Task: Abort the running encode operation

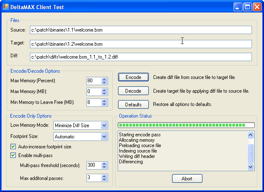Action: [187, 179]
